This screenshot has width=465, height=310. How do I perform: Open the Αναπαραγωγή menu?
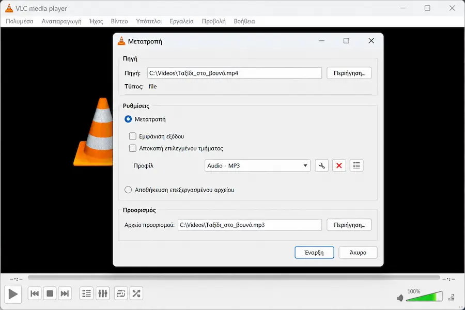point(61,21)
